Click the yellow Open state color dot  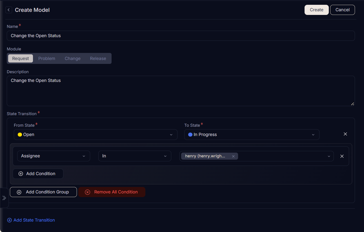pyautogui.click(x=20, y=135)
